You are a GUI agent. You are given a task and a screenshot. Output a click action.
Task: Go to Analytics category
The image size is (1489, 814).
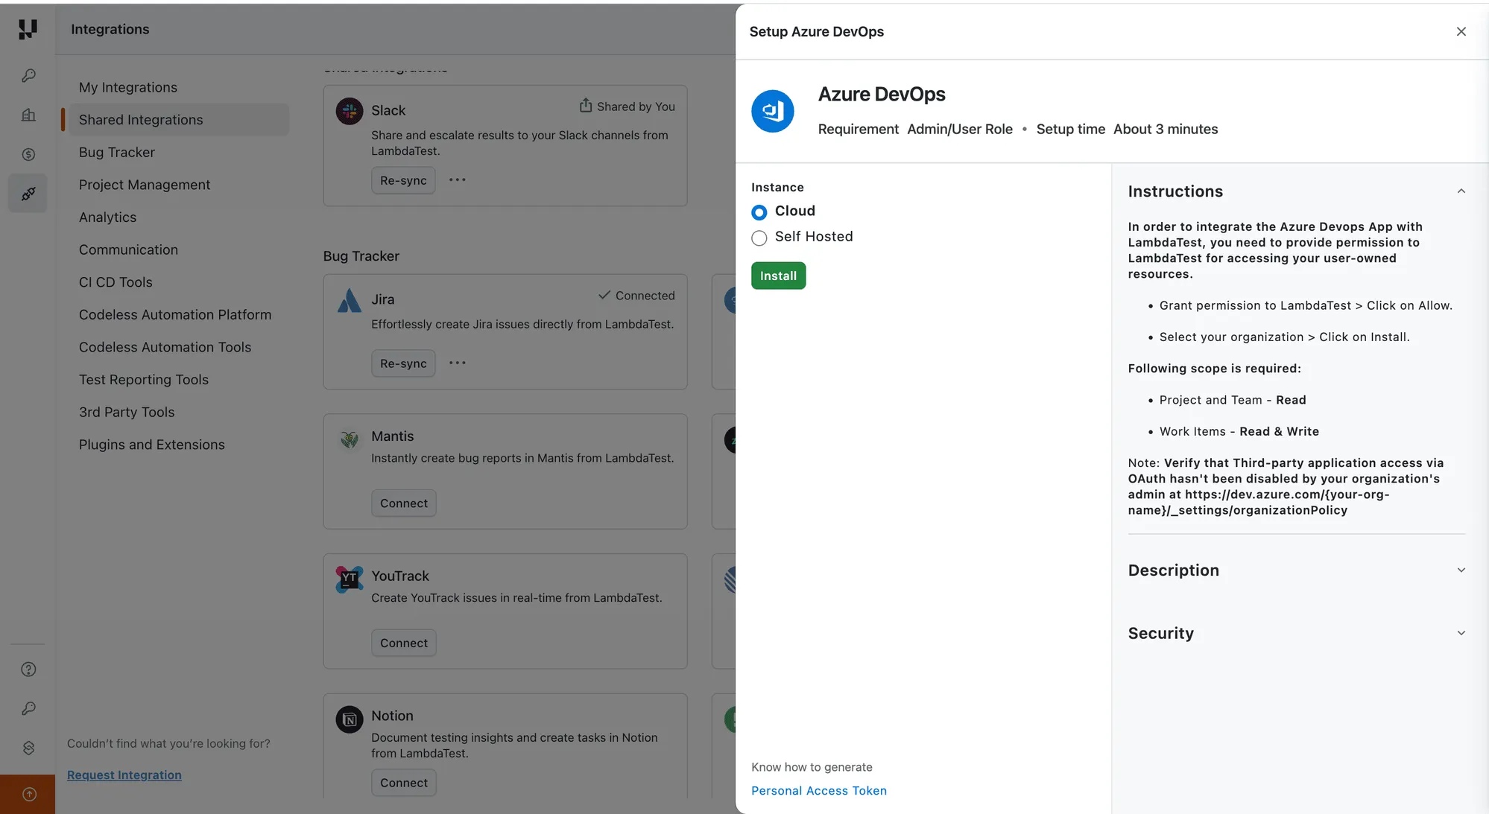pyautogui.click(x=108, y=217)
